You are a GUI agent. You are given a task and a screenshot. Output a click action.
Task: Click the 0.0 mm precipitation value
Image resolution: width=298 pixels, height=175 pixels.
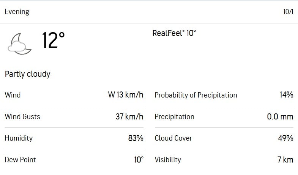pyautogui.click(x=280, y=116)
